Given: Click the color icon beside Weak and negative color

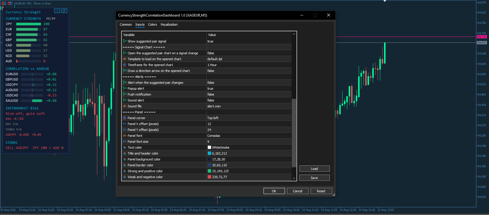Looking at the screenshot, I should (125, 177).
